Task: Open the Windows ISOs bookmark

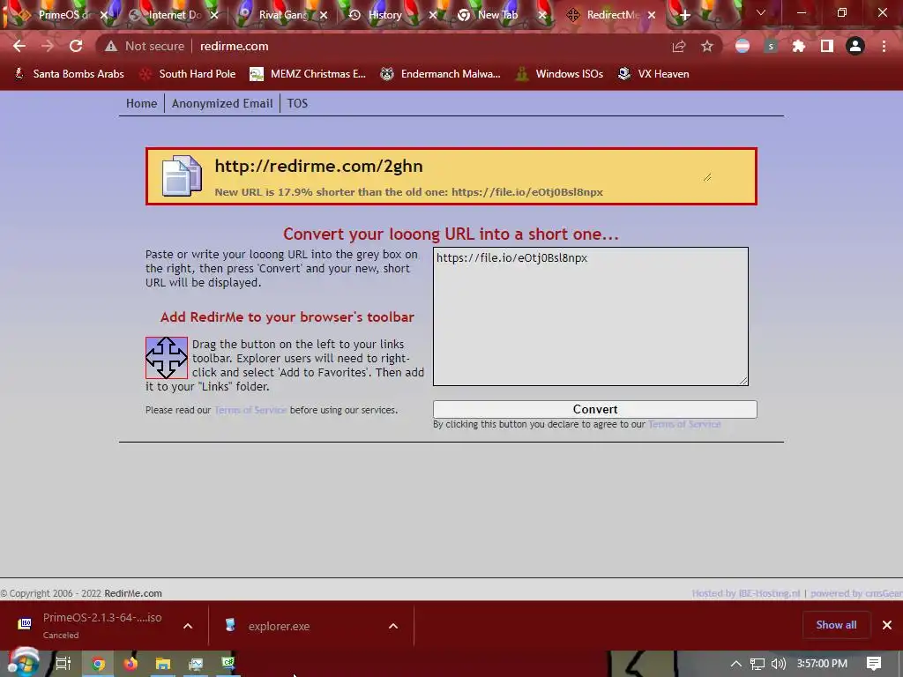Action: pyautogui.click(x=559, y=74)
